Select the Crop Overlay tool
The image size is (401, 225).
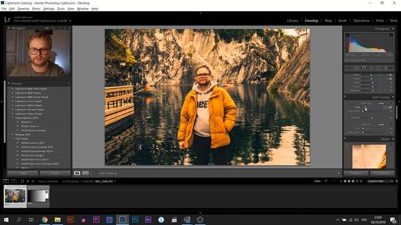pyautogui.click(x=348, y=68)
